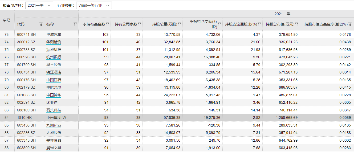Screen dimensions: 354x152
Task: Open filter for 持有基金数 column
Action: [x=108, y=24]
